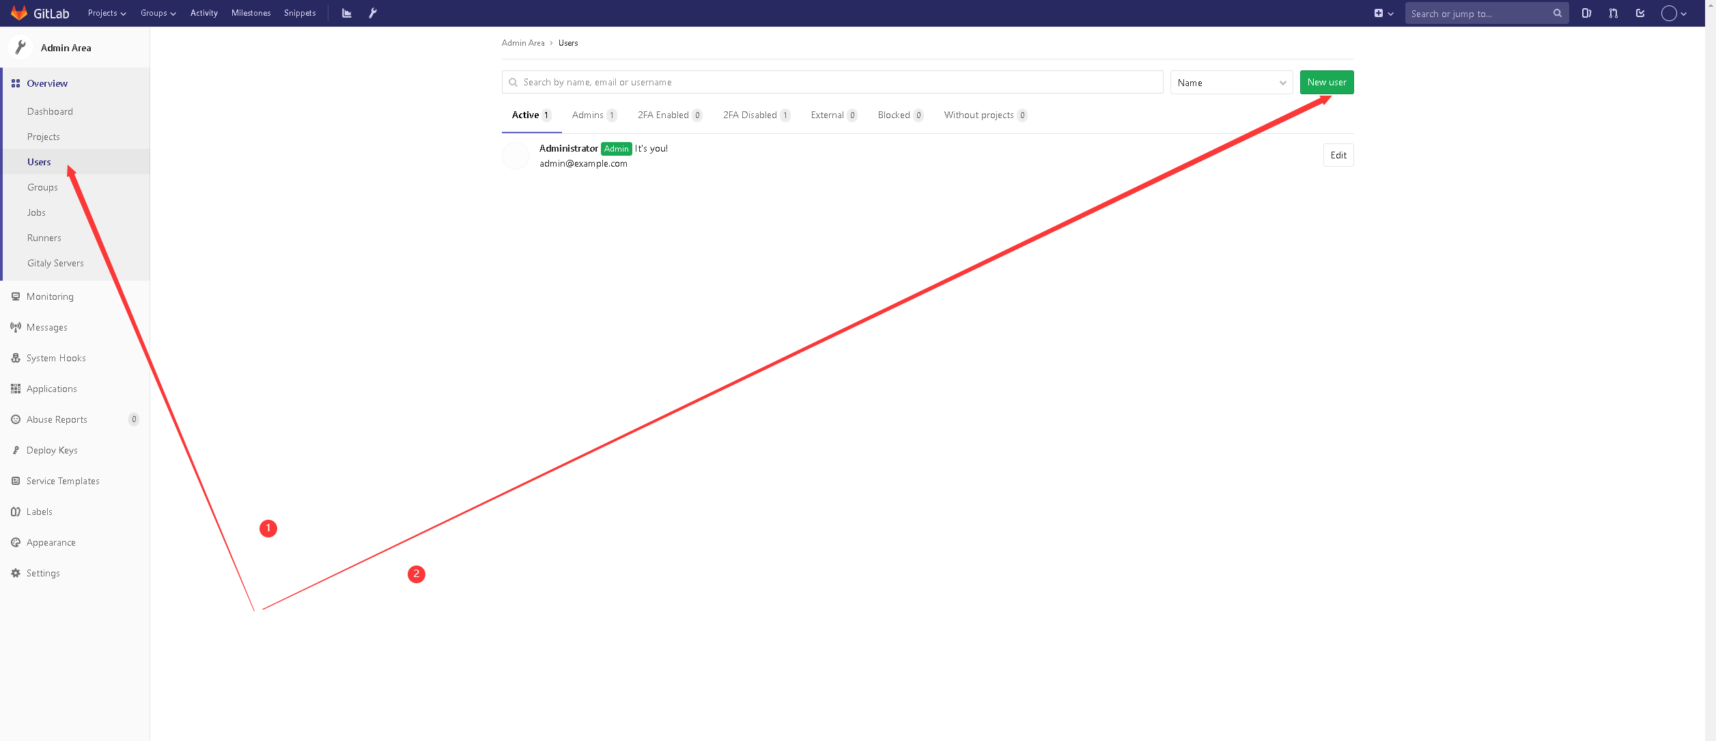Image resolution: width=1716 pixels, height=741 pixels.
Task: Open the issues icon in top bar
Action: pos(1586,13)
